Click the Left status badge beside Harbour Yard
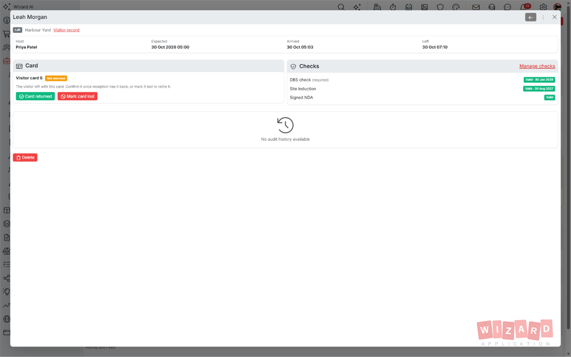 pos(17,30)
